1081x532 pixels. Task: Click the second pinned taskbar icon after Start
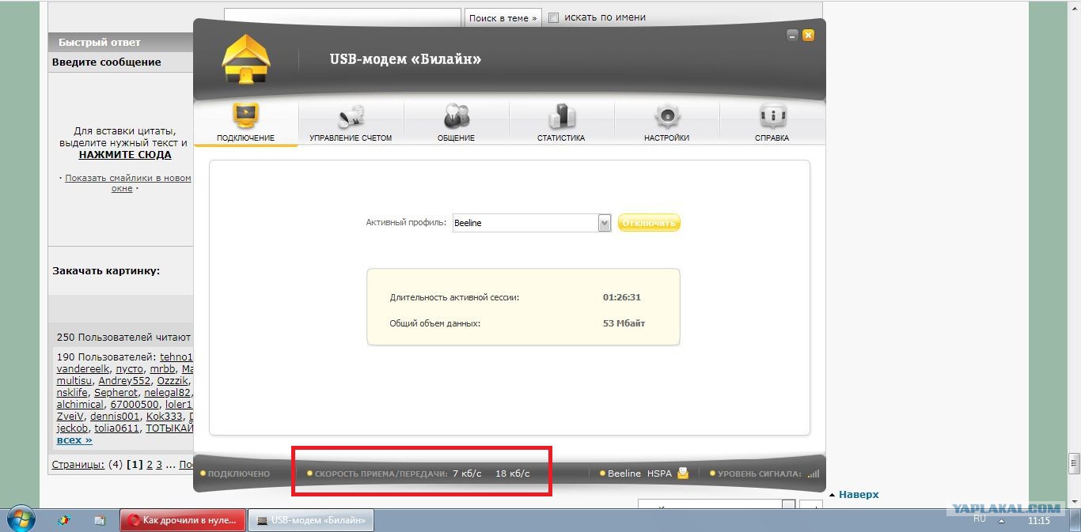[100, 520]
